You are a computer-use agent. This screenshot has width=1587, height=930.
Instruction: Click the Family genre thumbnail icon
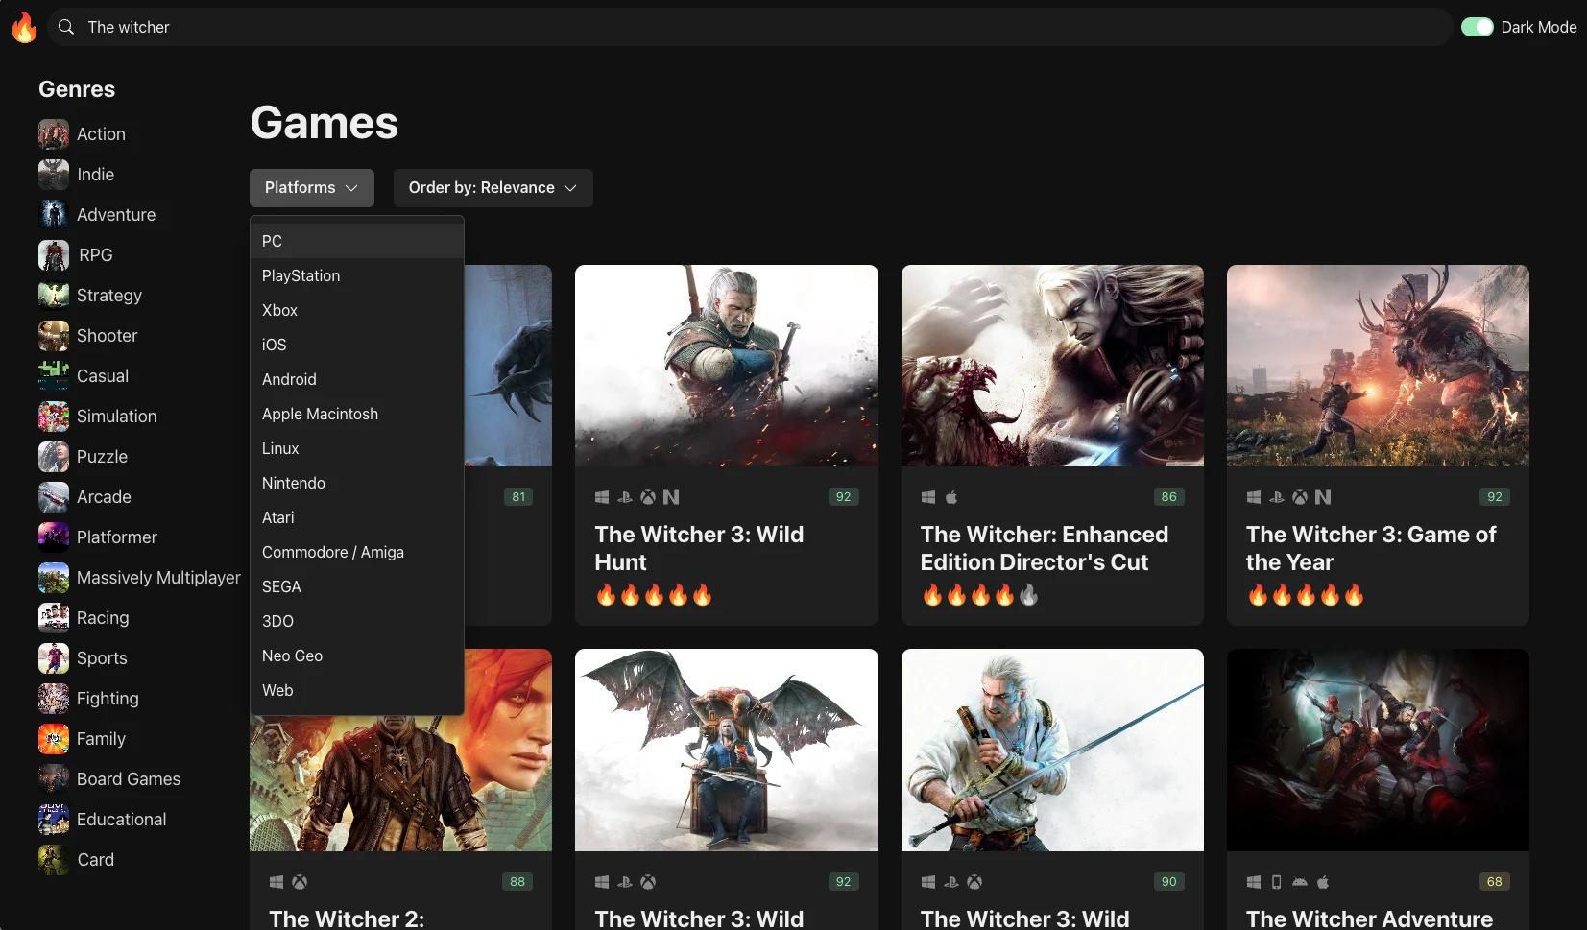tap(54, 739)
